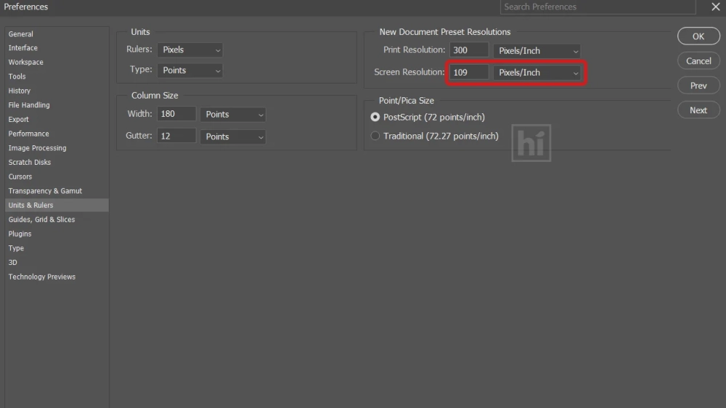Go to Scratch Disks preferences
Image resolution: width=726 pixels, height=408 pixels.
click(30, 163)
